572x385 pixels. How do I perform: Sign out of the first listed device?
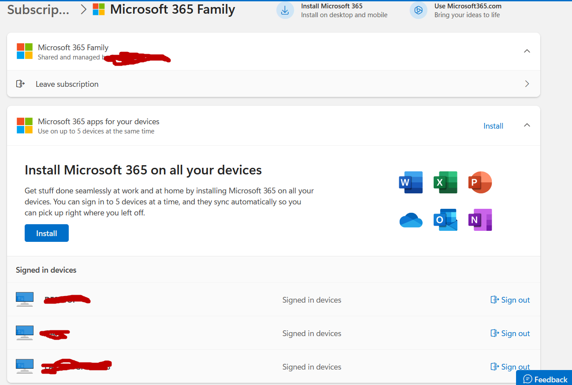[510, 300]
